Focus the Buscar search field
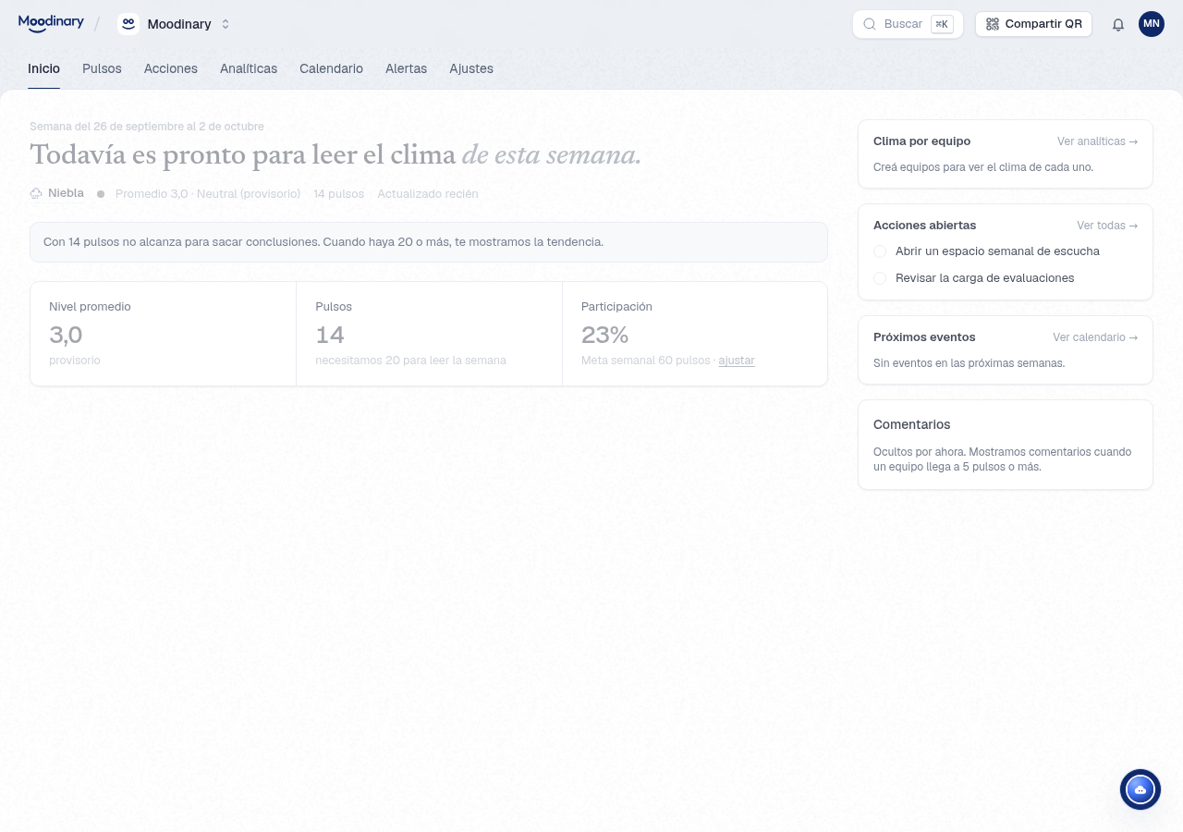 pos(908,24)
